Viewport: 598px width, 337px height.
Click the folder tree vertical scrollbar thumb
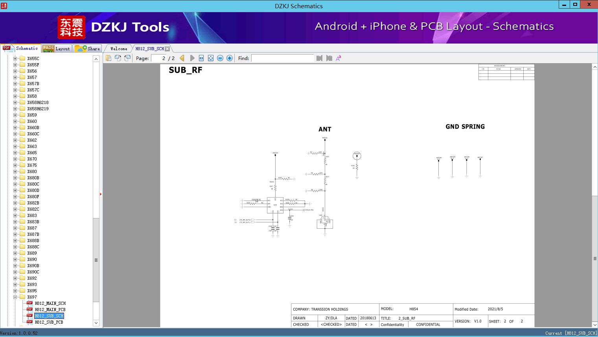(96, 260)
